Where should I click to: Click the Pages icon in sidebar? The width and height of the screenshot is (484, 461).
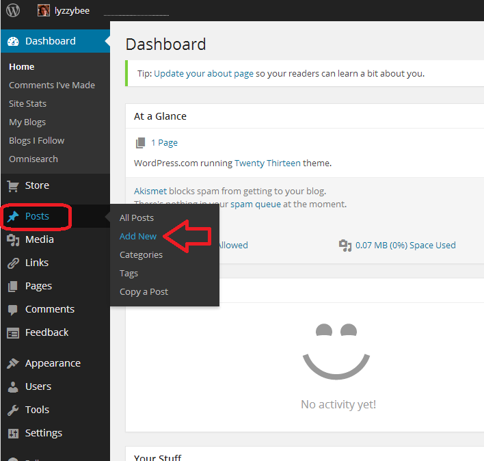click(x=13, y=286)
